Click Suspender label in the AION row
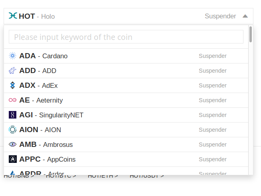This screenshot has height=196, width=261. coord(213,130)
